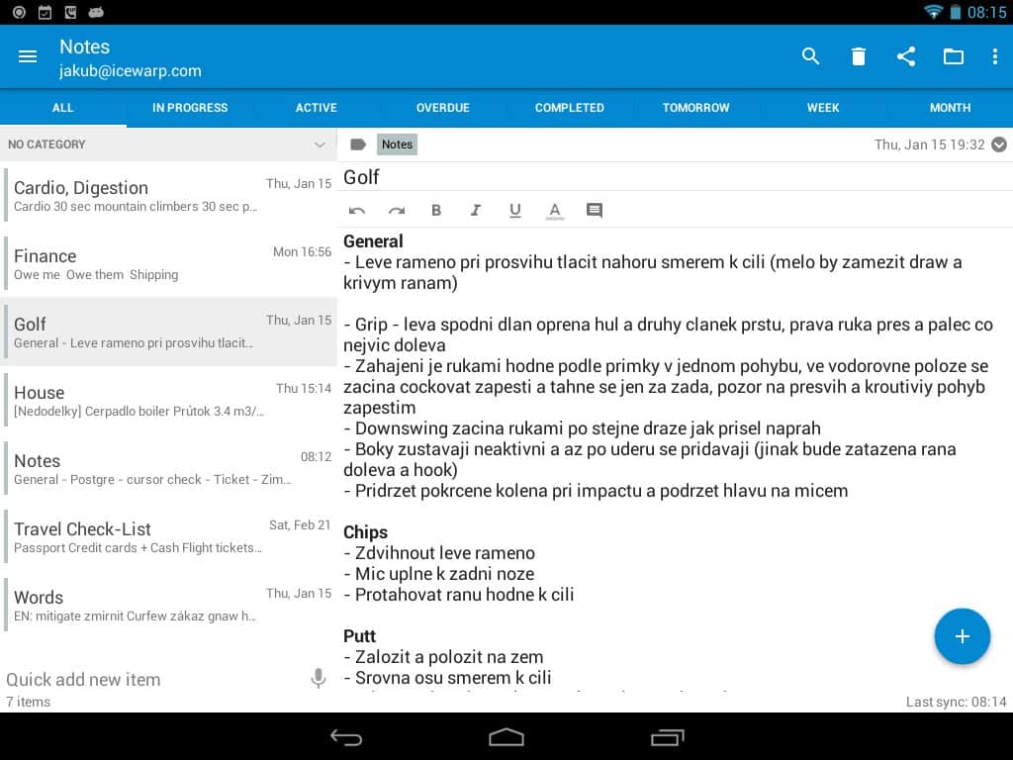Open the text color picker
The height and width of the screenshot is (760, 1013).
tap(555, 211)
